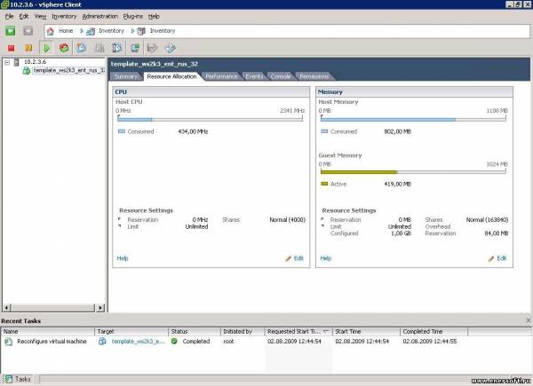533x386 pixels.
Task: Open the File menu
Action: click(9, 16)
